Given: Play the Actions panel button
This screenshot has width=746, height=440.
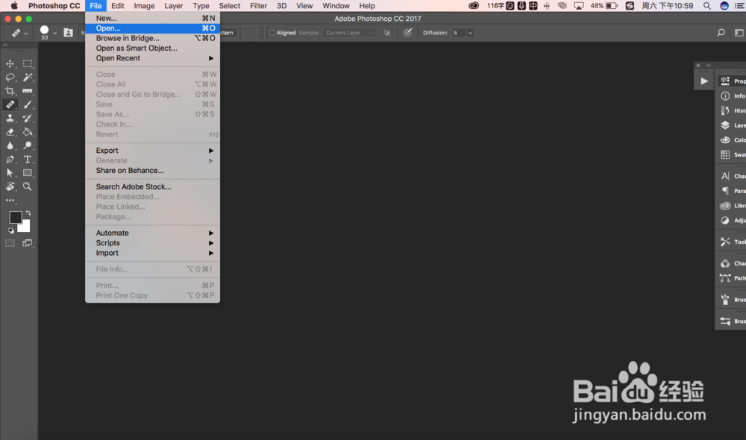Looking at the screenshot, I should coord(703,81).
